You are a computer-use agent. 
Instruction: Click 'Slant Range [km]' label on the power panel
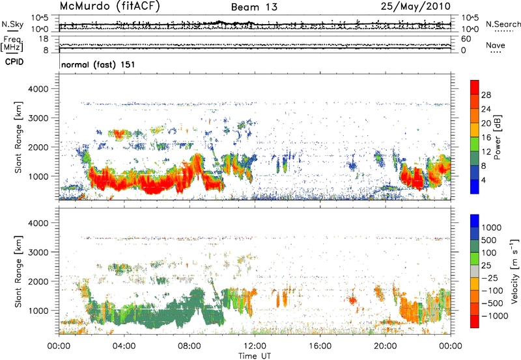coord(18,137)
